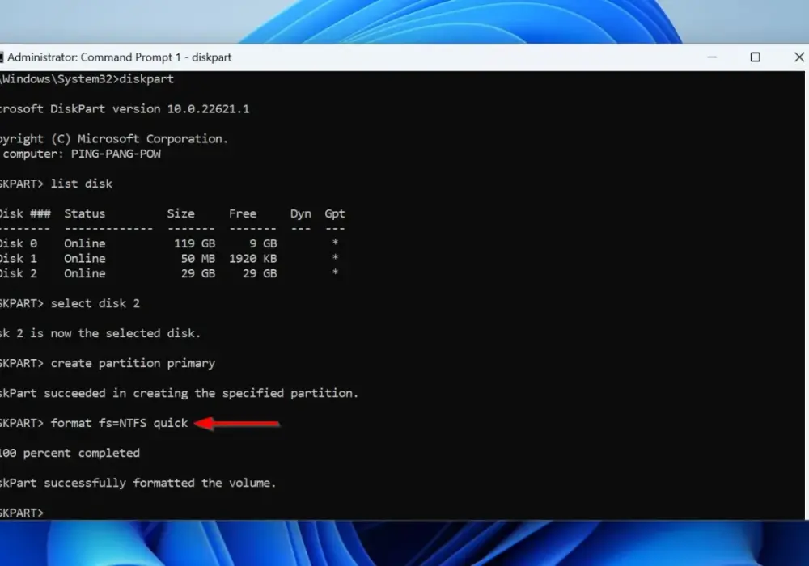Screen dimensions: 809x566
Task: Click the '100 percent completed' message
Action: (70, 453)
